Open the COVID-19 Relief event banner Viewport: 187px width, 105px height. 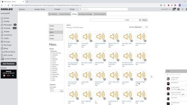[x=8, y=74]
